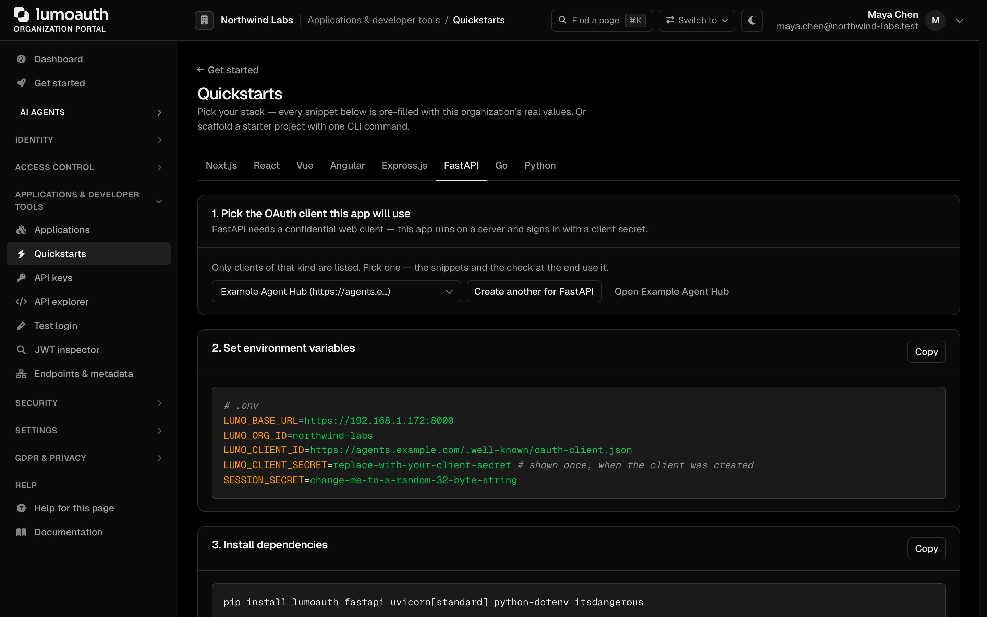This screenshot has width=987, height=617.
Task: Switch to the Next.js tab
Action: tap(221, 165)
